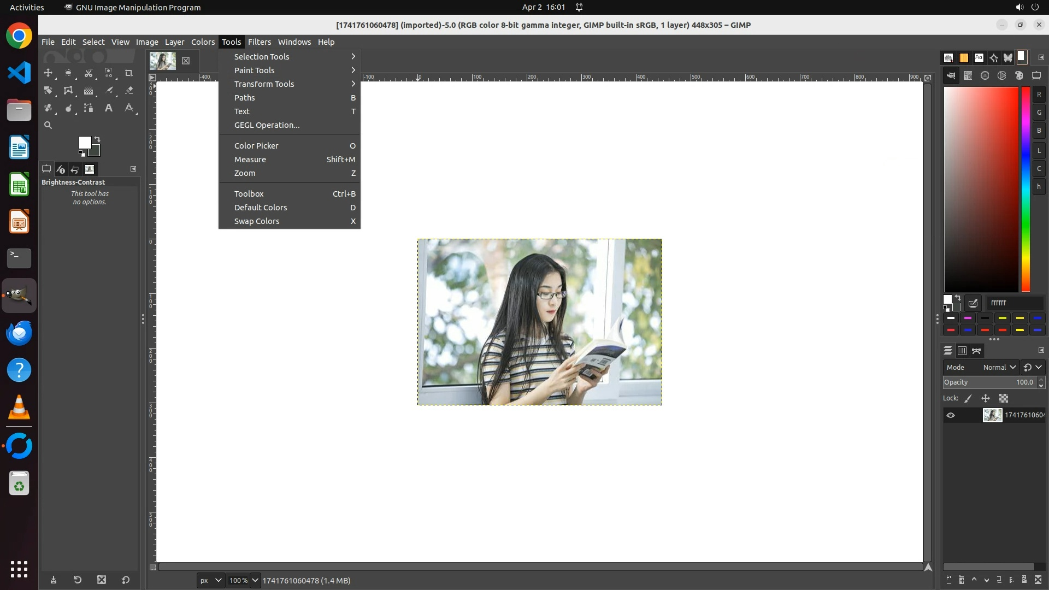Select the Scissors Select tool
The image size is (1049, 590).
pyautogui.click(x=89, y=73)
